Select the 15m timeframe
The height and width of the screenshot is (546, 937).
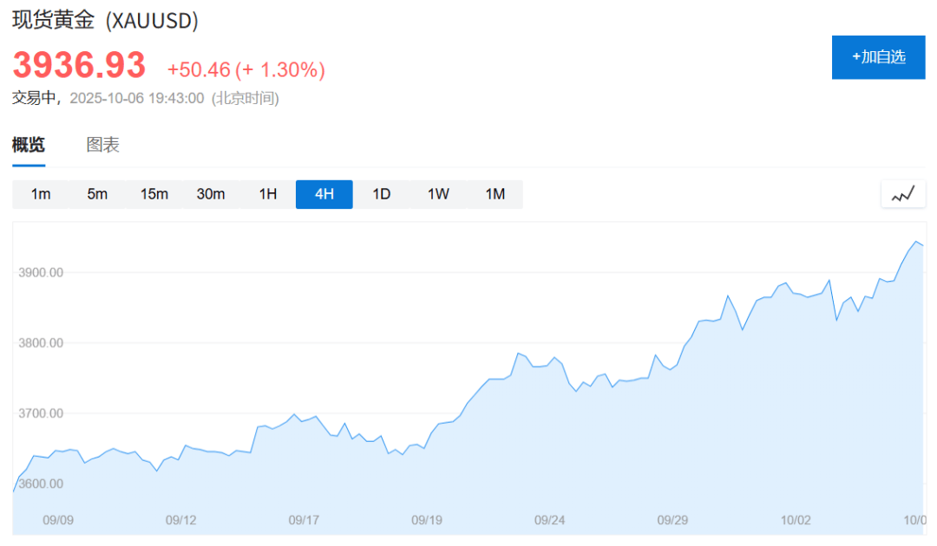pyautogui.click(x=154, y=194)
